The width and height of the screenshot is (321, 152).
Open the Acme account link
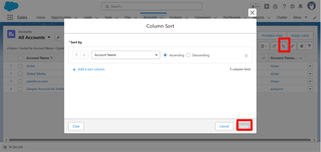point(30,66)
